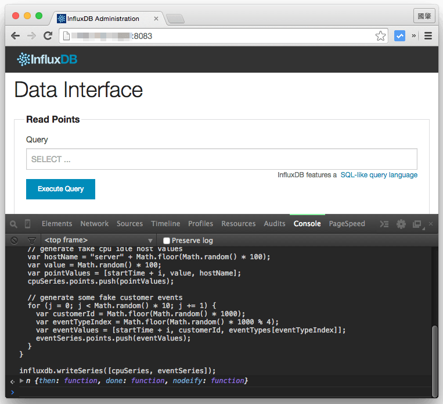
Task: Reload the InfluxDB page
Action: coord(48,35)
